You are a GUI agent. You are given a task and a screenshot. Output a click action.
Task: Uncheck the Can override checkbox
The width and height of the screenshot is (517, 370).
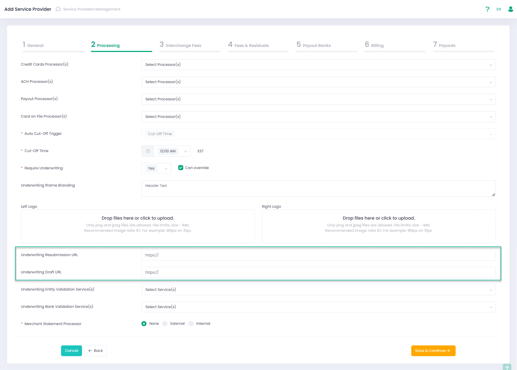coord(181,168)
